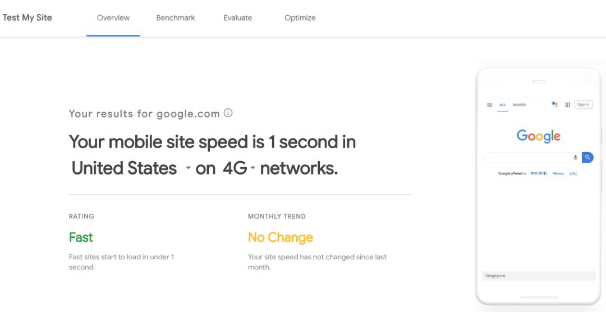Select the IMAGES tab in phone preview

[519, 105]
